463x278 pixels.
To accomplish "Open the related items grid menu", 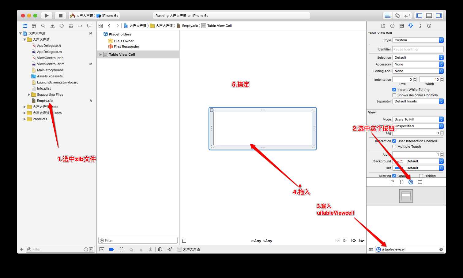I will click(100, 26).
